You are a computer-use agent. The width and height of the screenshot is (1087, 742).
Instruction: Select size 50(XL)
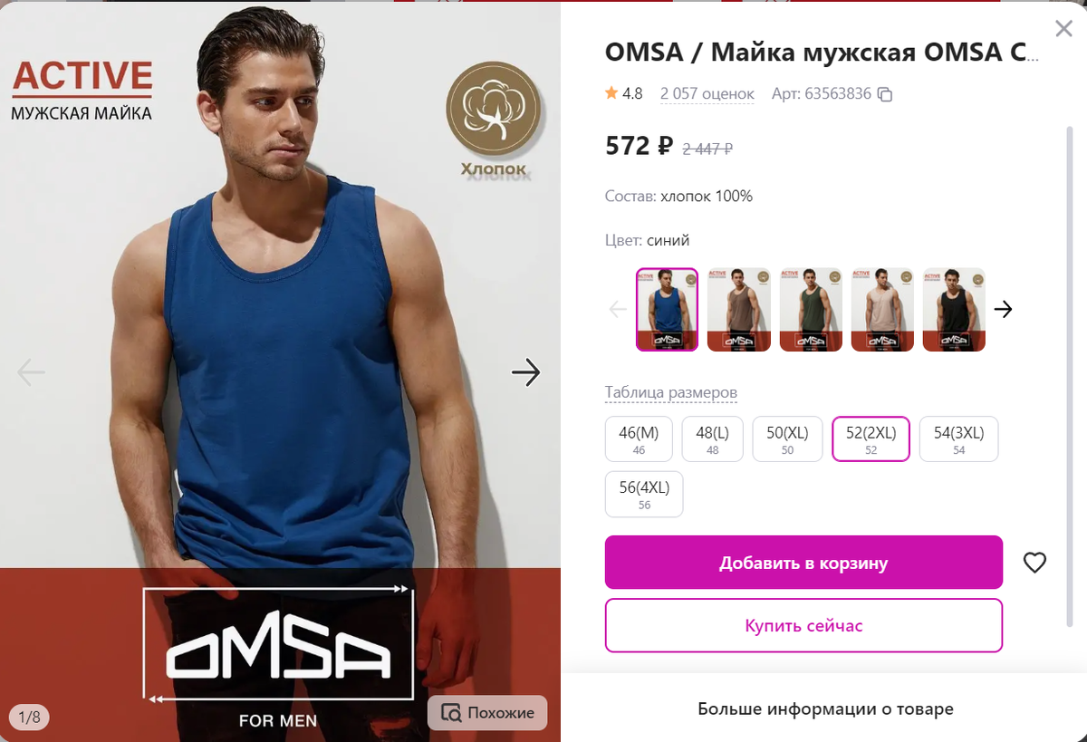(x=787, y=439)
